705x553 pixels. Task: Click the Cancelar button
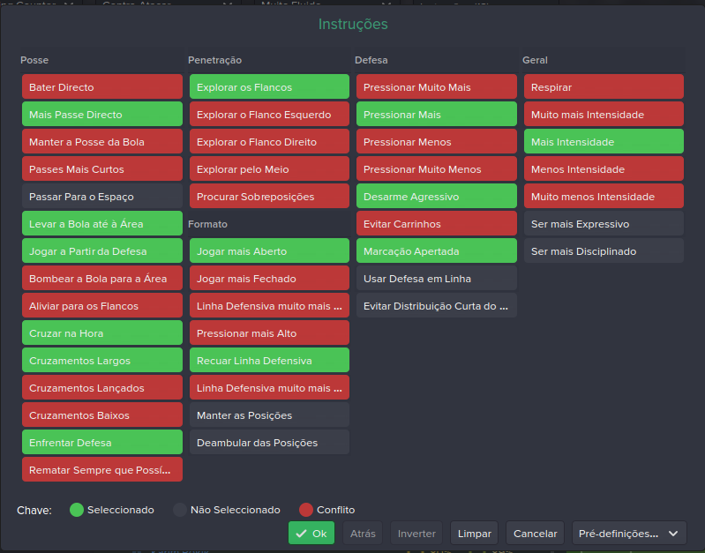click(535, 534)
